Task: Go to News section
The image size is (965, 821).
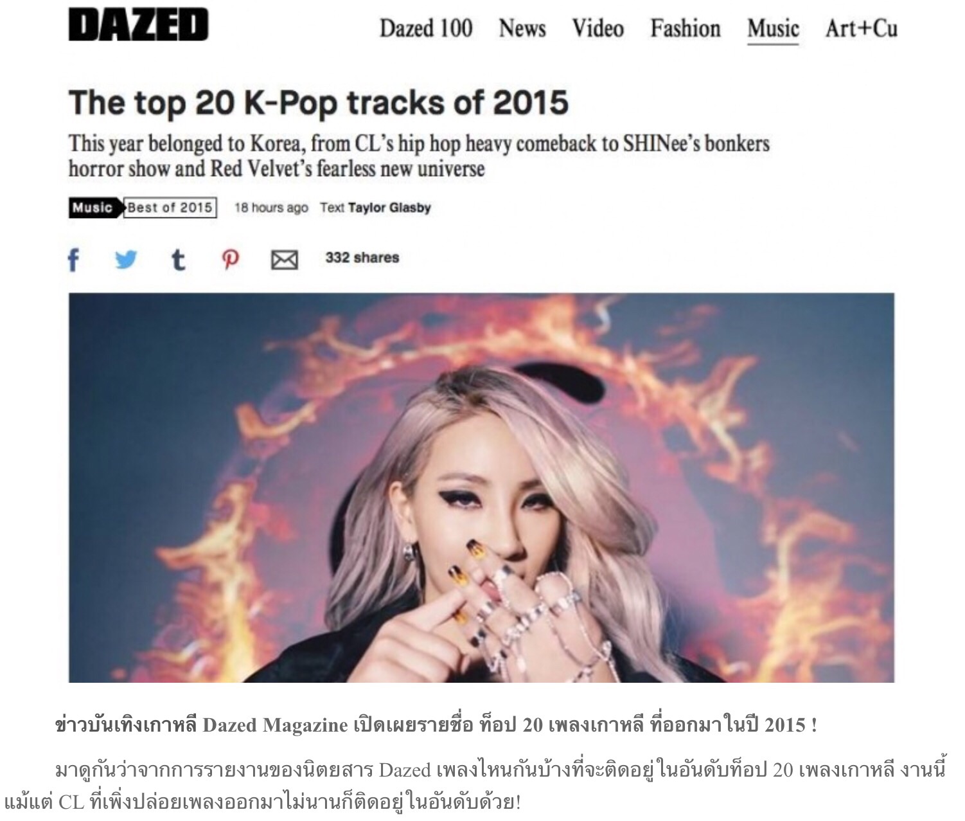Action: click(522, 28)
